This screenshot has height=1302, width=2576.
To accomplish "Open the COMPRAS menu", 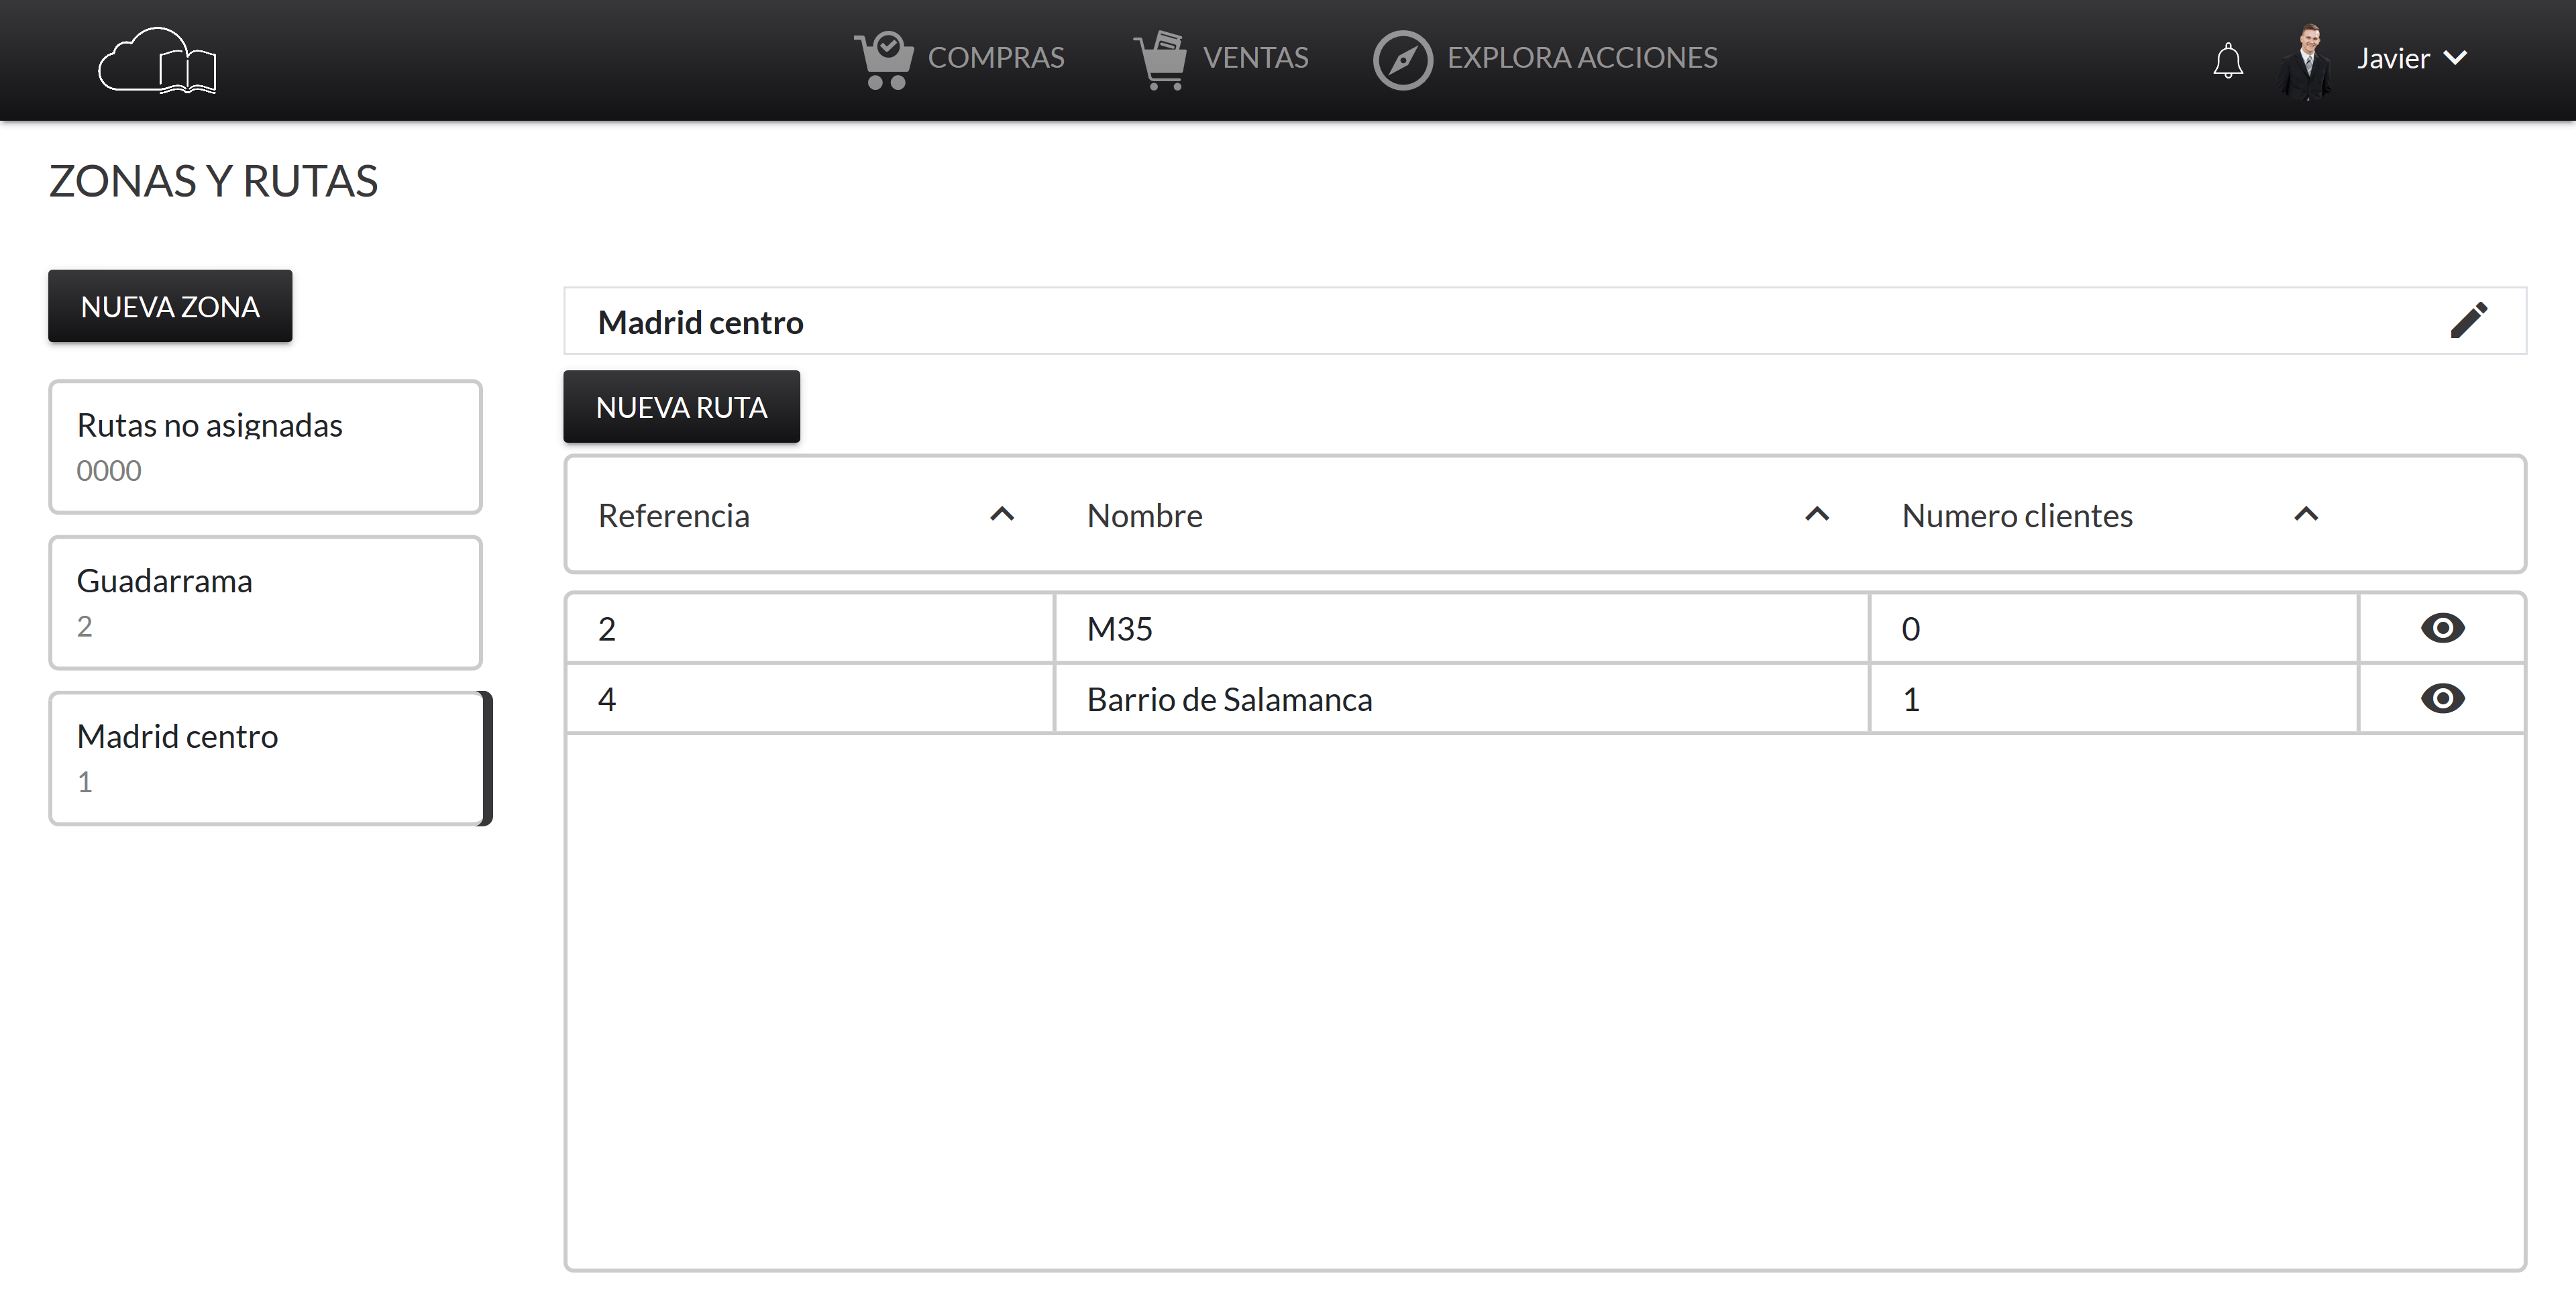I will [x=995, y=58].
